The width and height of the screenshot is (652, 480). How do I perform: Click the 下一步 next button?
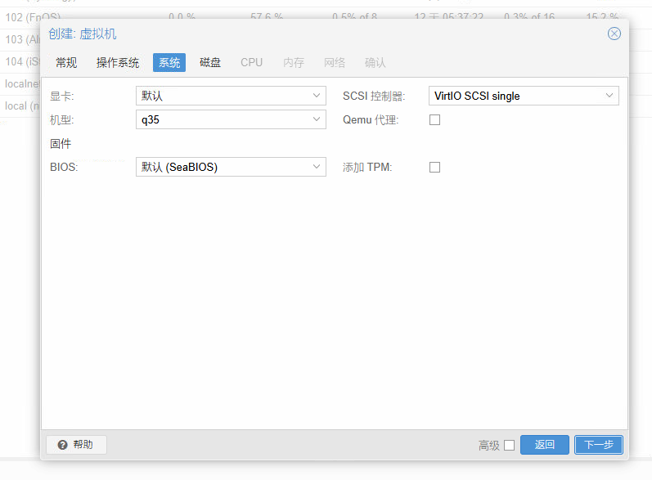click(x=598, y=445)
